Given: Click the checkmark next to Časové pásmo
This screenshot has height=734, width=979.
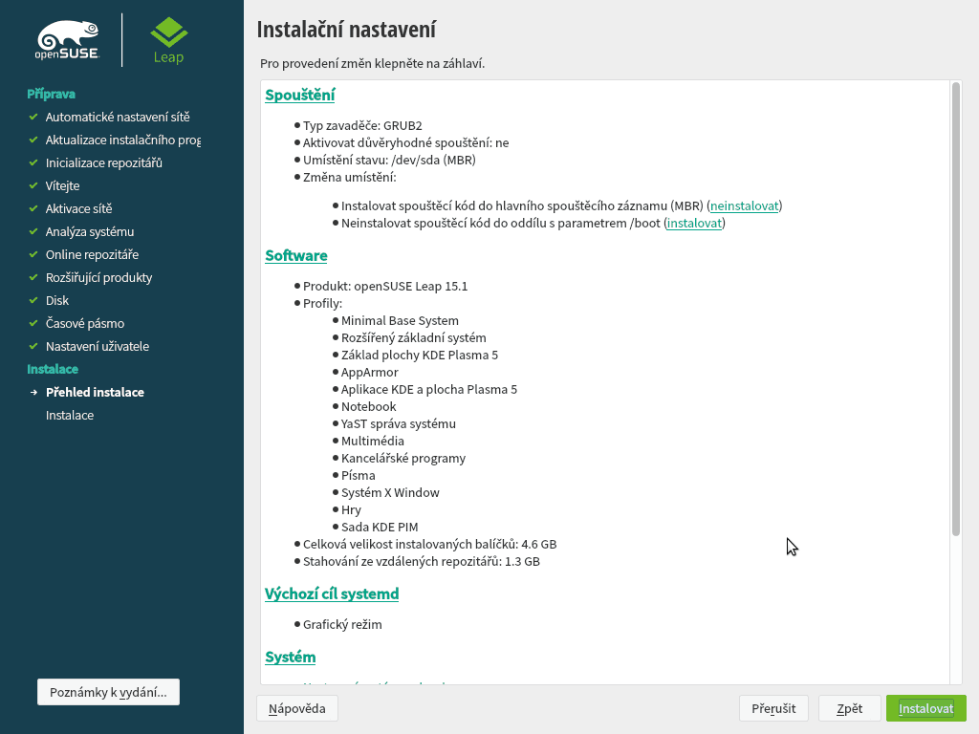Looking at the screenshot, I should (33, 323).
